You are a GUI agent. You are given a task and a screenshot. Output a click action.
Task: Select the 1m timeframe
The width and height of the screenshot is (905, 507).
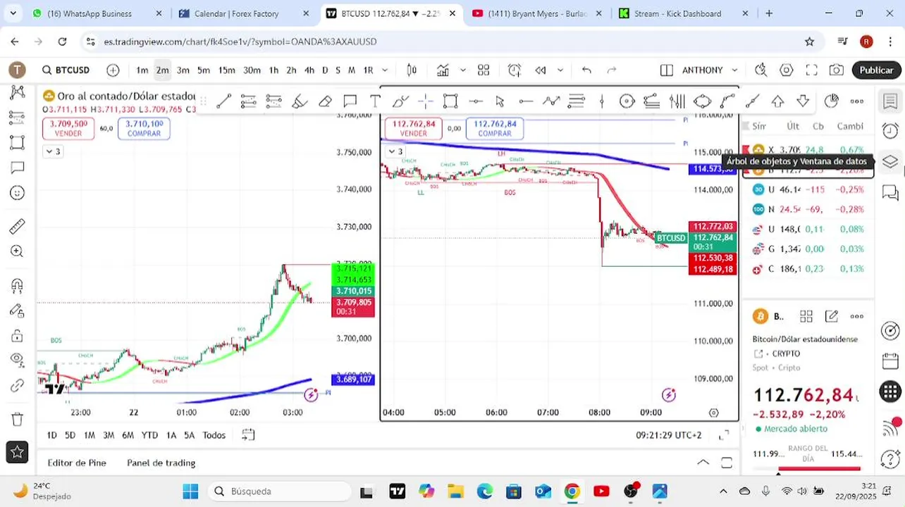coord(142,70)
